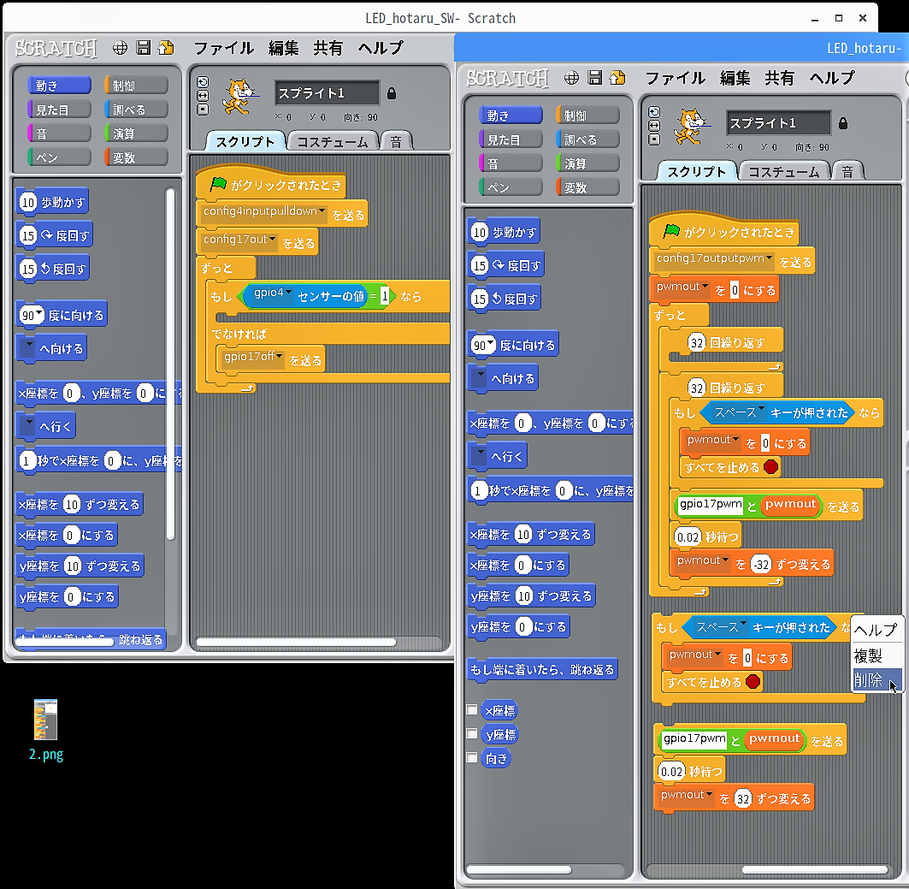Viewport: 909px width, 889px height.
Task: Click the language globe icon in back Scratch window
Action: 120,48
